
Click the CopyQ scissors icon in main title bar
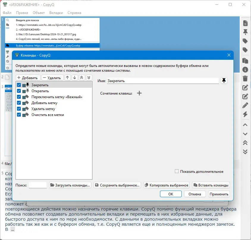pyautogui.click(x=5, y=4)
